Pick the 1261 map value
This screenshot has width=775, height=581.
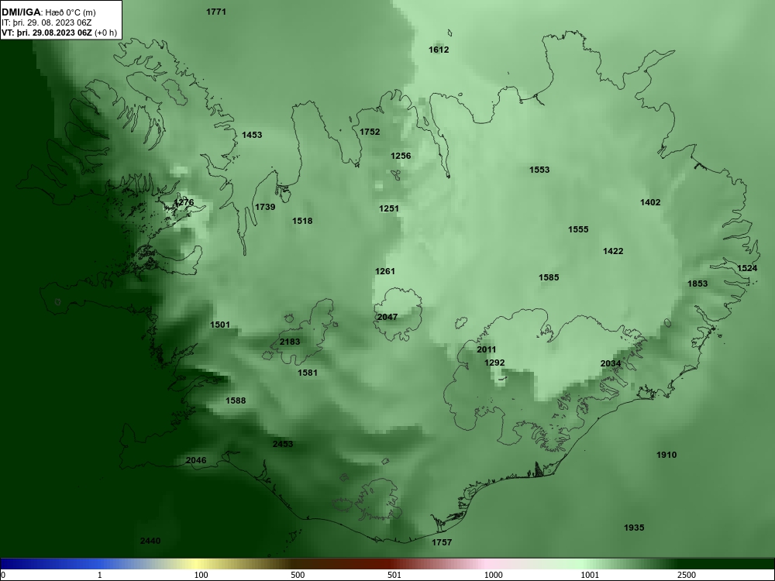385,271
